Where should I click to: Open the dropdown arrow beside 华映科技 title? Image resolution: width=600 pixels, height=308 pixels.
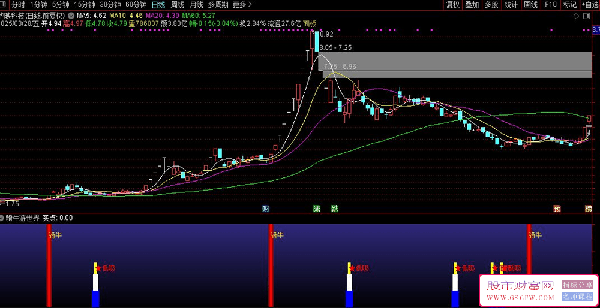pyautogui.click(x=71, y=16)
